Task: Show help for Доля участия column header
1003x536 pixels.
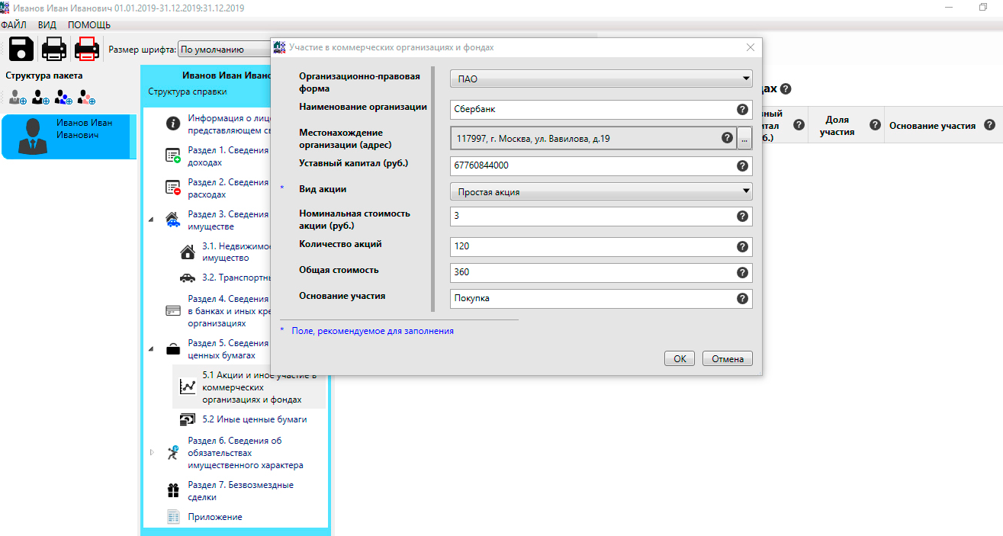Action: [876, 125]
